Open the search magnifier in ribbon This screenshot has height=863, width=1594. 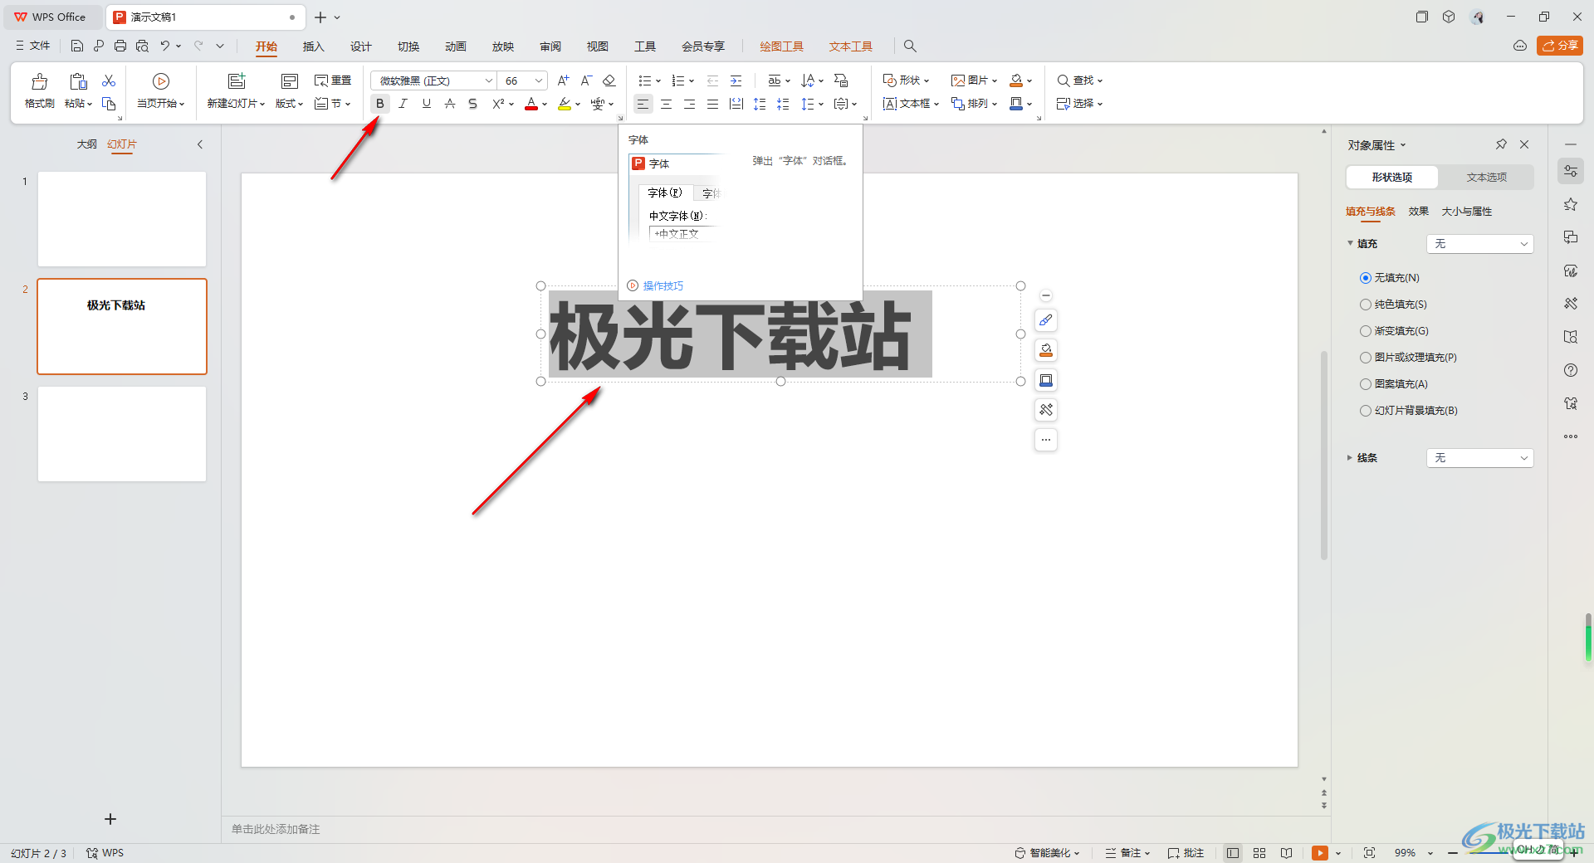pyautogui.click(x=910, y=46)
